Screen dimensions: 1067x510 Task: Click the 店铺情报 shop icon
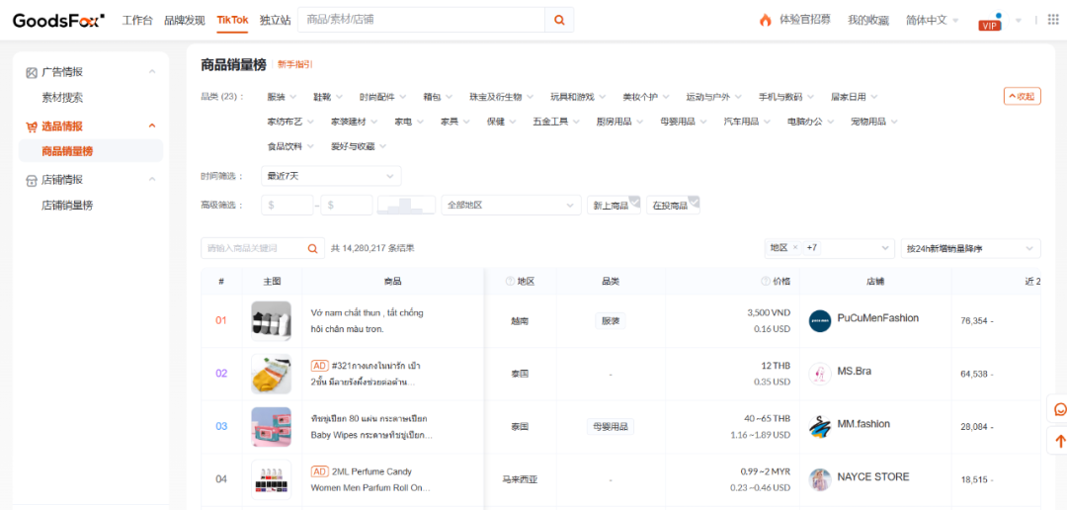tap(32, 181)
